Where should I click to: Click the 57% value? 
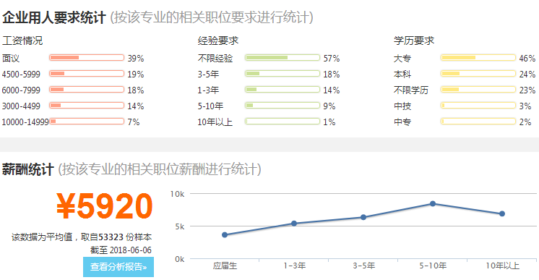(x=332, y=58)
